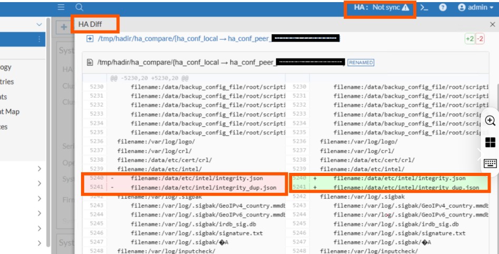Click the hunk header @@ -5230,20 +5230,20 @@
Image resolution: width=499 pixels, height=254 pixels.
click(149, 78)
